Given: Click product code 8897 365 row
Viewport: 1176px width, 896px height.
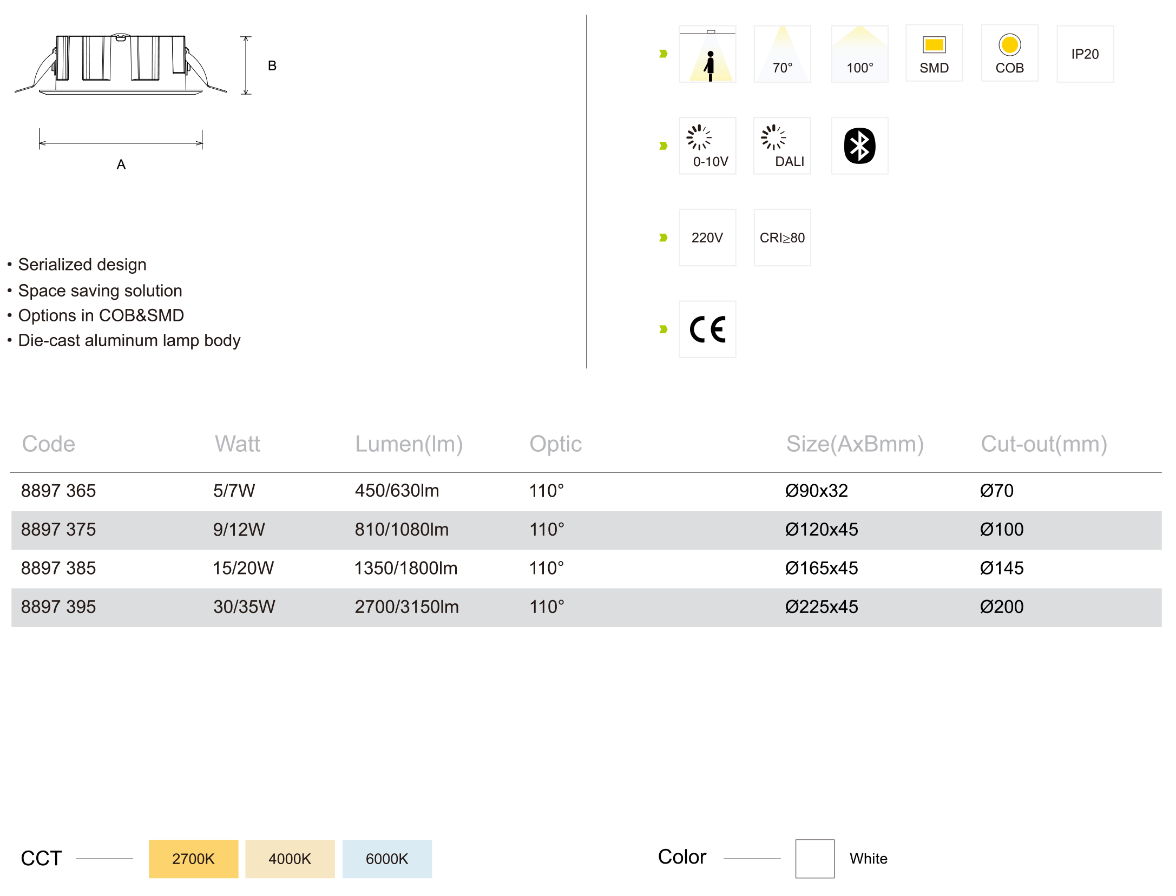Looking at the screenshot, I should (x=58, y=491).
